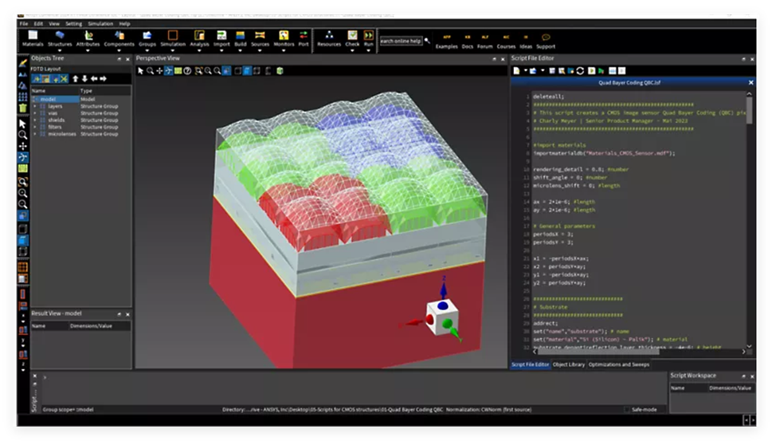
Task: Click the search magnifier beside online help
Action: tap(427, 41)
